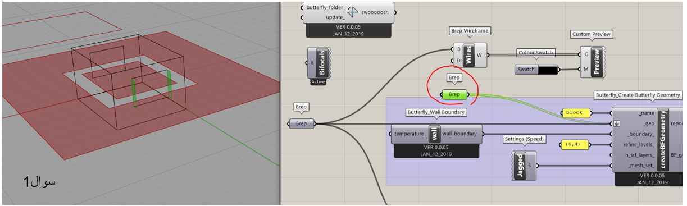This screenshot has width=687, height=206.
Task: Click the arrow icon beside _geo input
Action: point(617,124)
